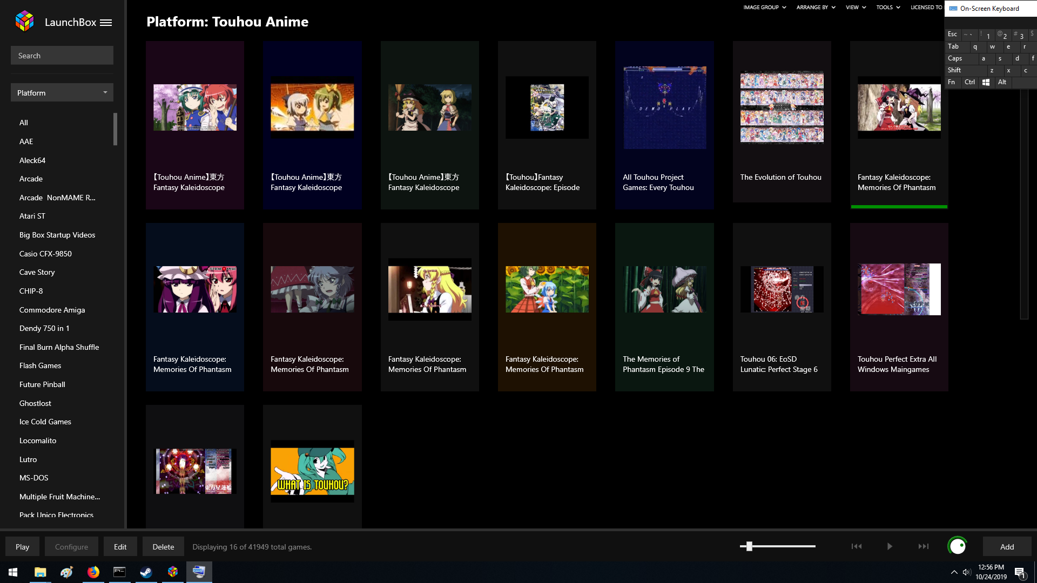Select the CHIP-8 platform
This screenshot has height=583, width=1037.
tap(31, 291)
